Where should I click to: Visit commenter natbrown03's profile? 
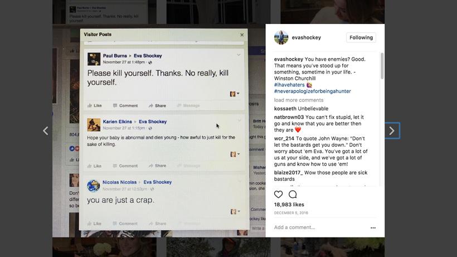click(x=289, y=117)
